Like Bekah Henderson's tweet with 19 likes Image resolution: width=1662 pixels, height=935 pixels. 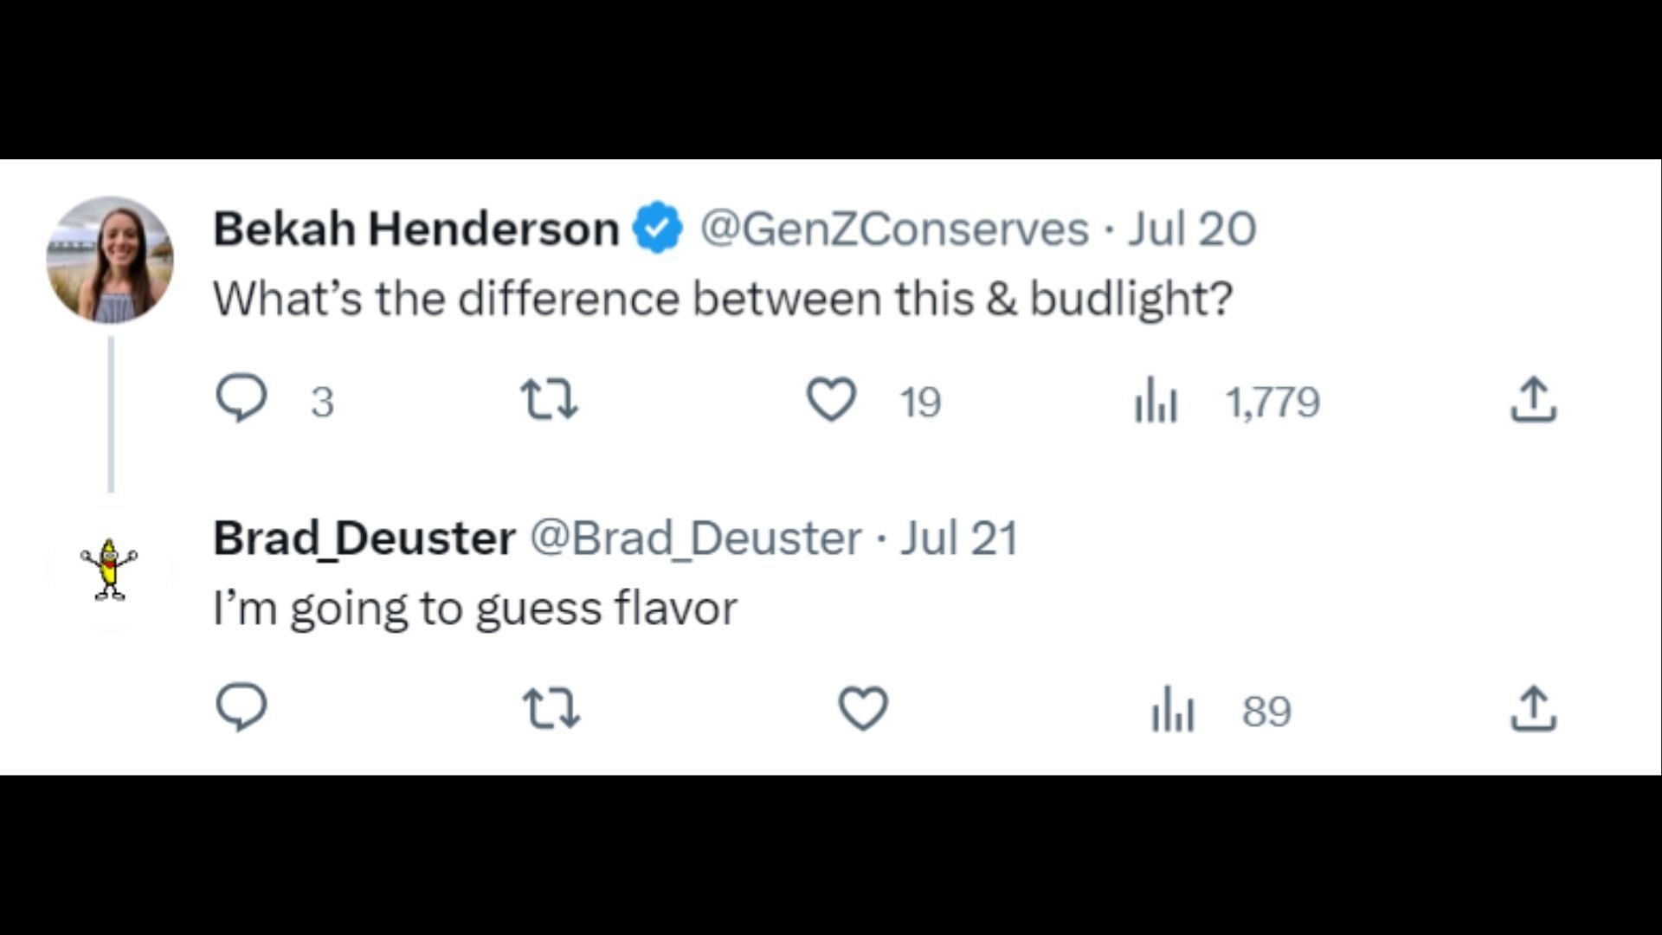(x=832, y=400)
